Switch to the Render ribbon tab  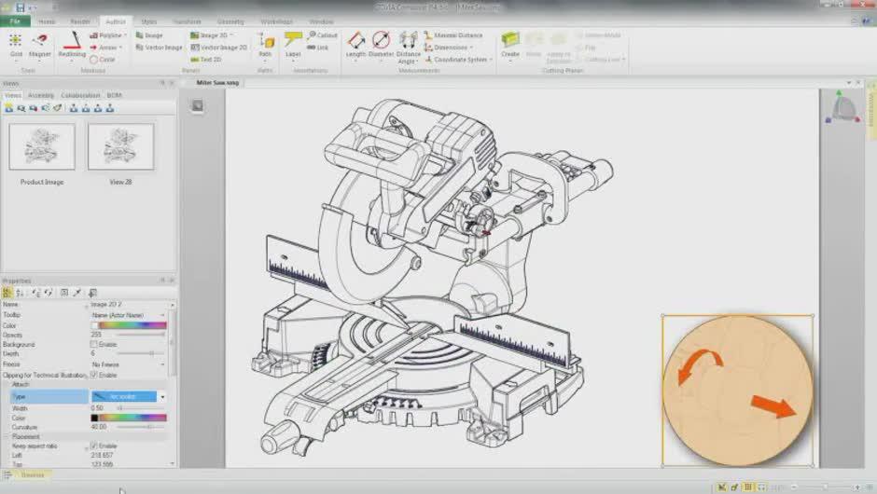click(x=81, y=21)
